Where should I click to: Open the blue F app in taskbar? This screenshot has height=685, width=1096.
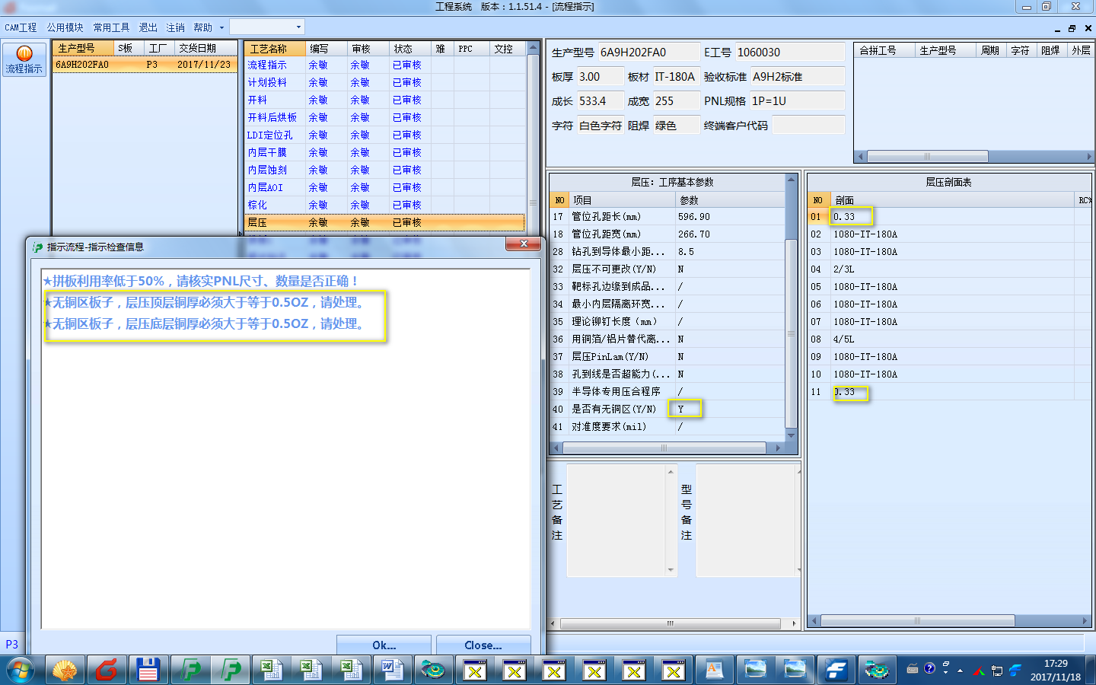point(836,671)
